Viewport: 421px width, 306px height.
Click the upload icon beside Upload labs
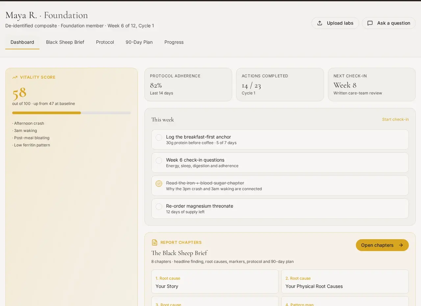click(x=320, y=23)
